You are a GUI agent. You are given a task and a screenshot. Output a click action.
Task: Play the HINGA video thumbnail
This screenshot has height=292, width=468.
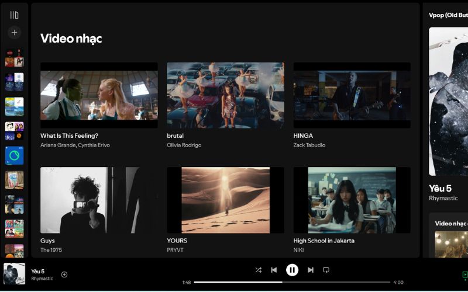pos(352,95)
